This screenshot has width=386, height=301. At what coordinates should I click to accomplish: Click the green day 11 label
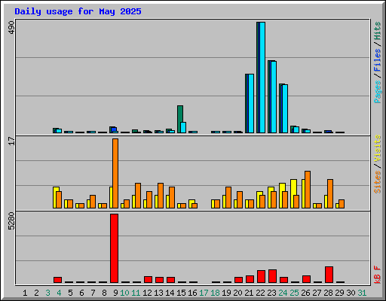136,293
